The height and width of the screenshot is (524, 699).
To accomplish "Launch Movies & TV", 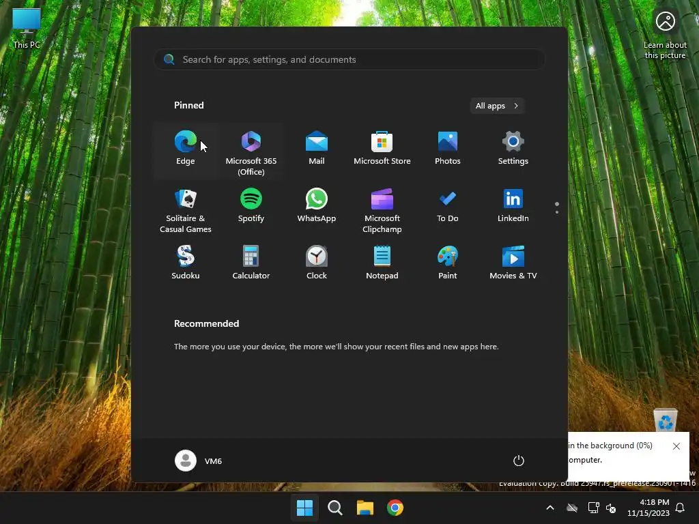I will pyautogui.click(x=513, y=263).
